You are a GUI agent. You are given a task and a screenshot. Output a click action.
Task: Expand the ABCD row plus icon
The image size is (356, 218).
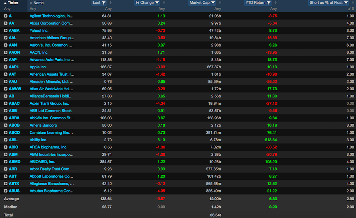6,132
